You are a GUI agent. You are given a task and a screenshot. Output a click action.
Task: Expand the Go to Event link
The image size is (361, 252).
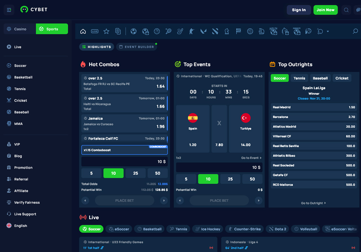[250, 158]
